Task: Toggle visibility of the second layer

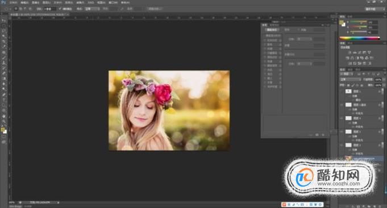Action: click(342, 105)
